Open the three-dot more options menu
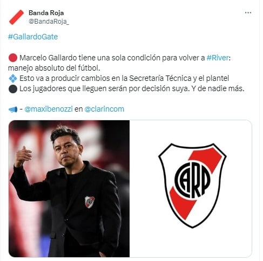263x261 pixels. click(x=248, y=13)
